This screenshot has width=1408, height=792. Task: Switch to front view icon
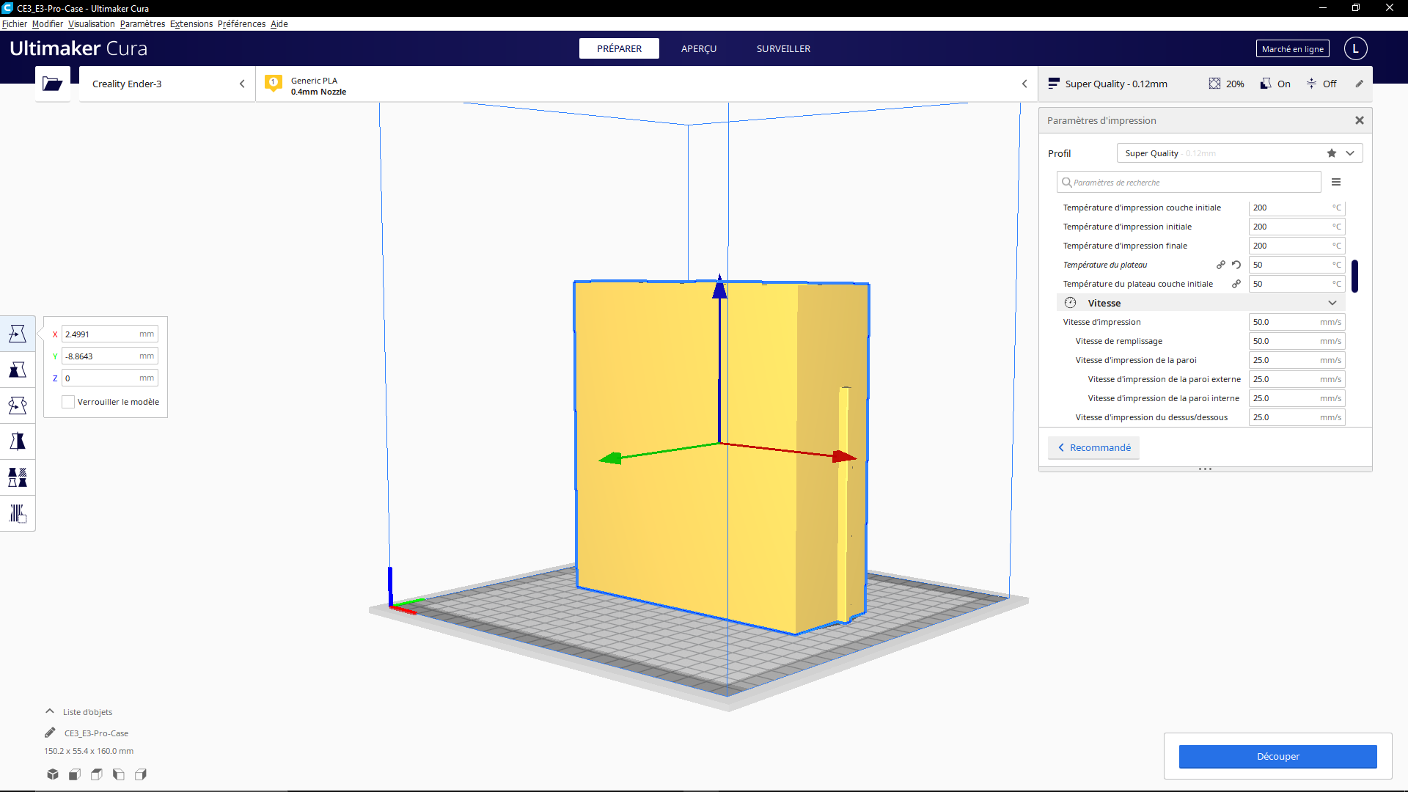[x=75, y=774]
